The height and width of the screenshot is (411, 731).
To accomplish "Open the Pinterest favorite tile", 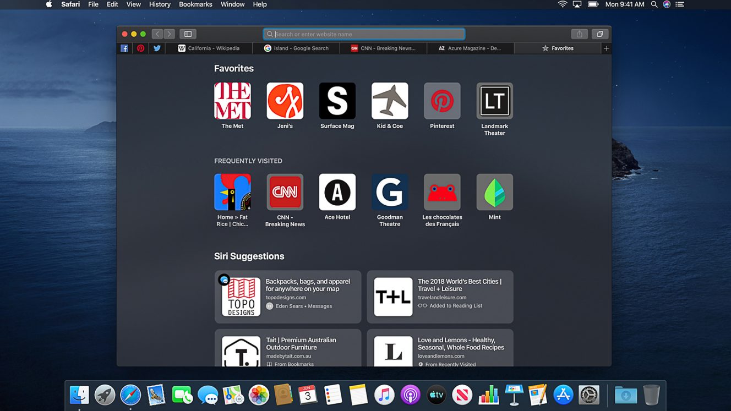I will 442,101.
